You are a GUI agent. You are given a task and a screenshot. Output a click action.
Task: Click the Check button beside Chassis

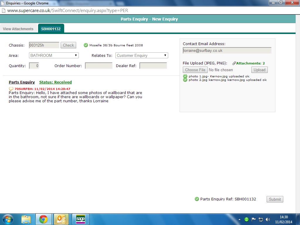tap(68, 45)
